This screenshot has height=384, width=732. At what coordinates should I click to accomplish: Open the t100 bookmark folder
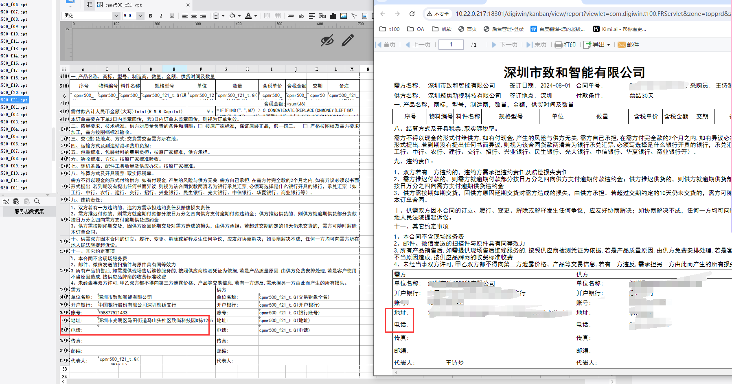tap(390, 29)
